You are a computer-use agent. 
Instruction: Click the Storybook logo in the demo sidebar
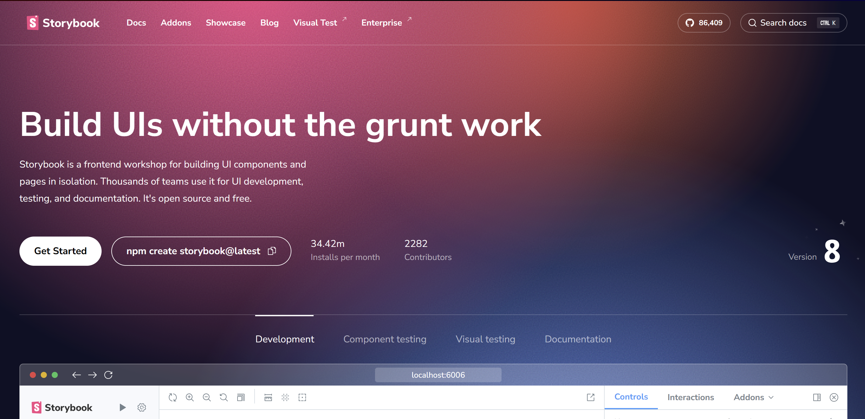pos(62,407)
